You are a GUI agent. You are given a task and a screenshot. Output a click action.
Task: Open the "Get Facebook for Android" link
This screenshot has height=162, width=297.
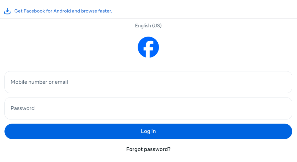(x=63, y=11)
